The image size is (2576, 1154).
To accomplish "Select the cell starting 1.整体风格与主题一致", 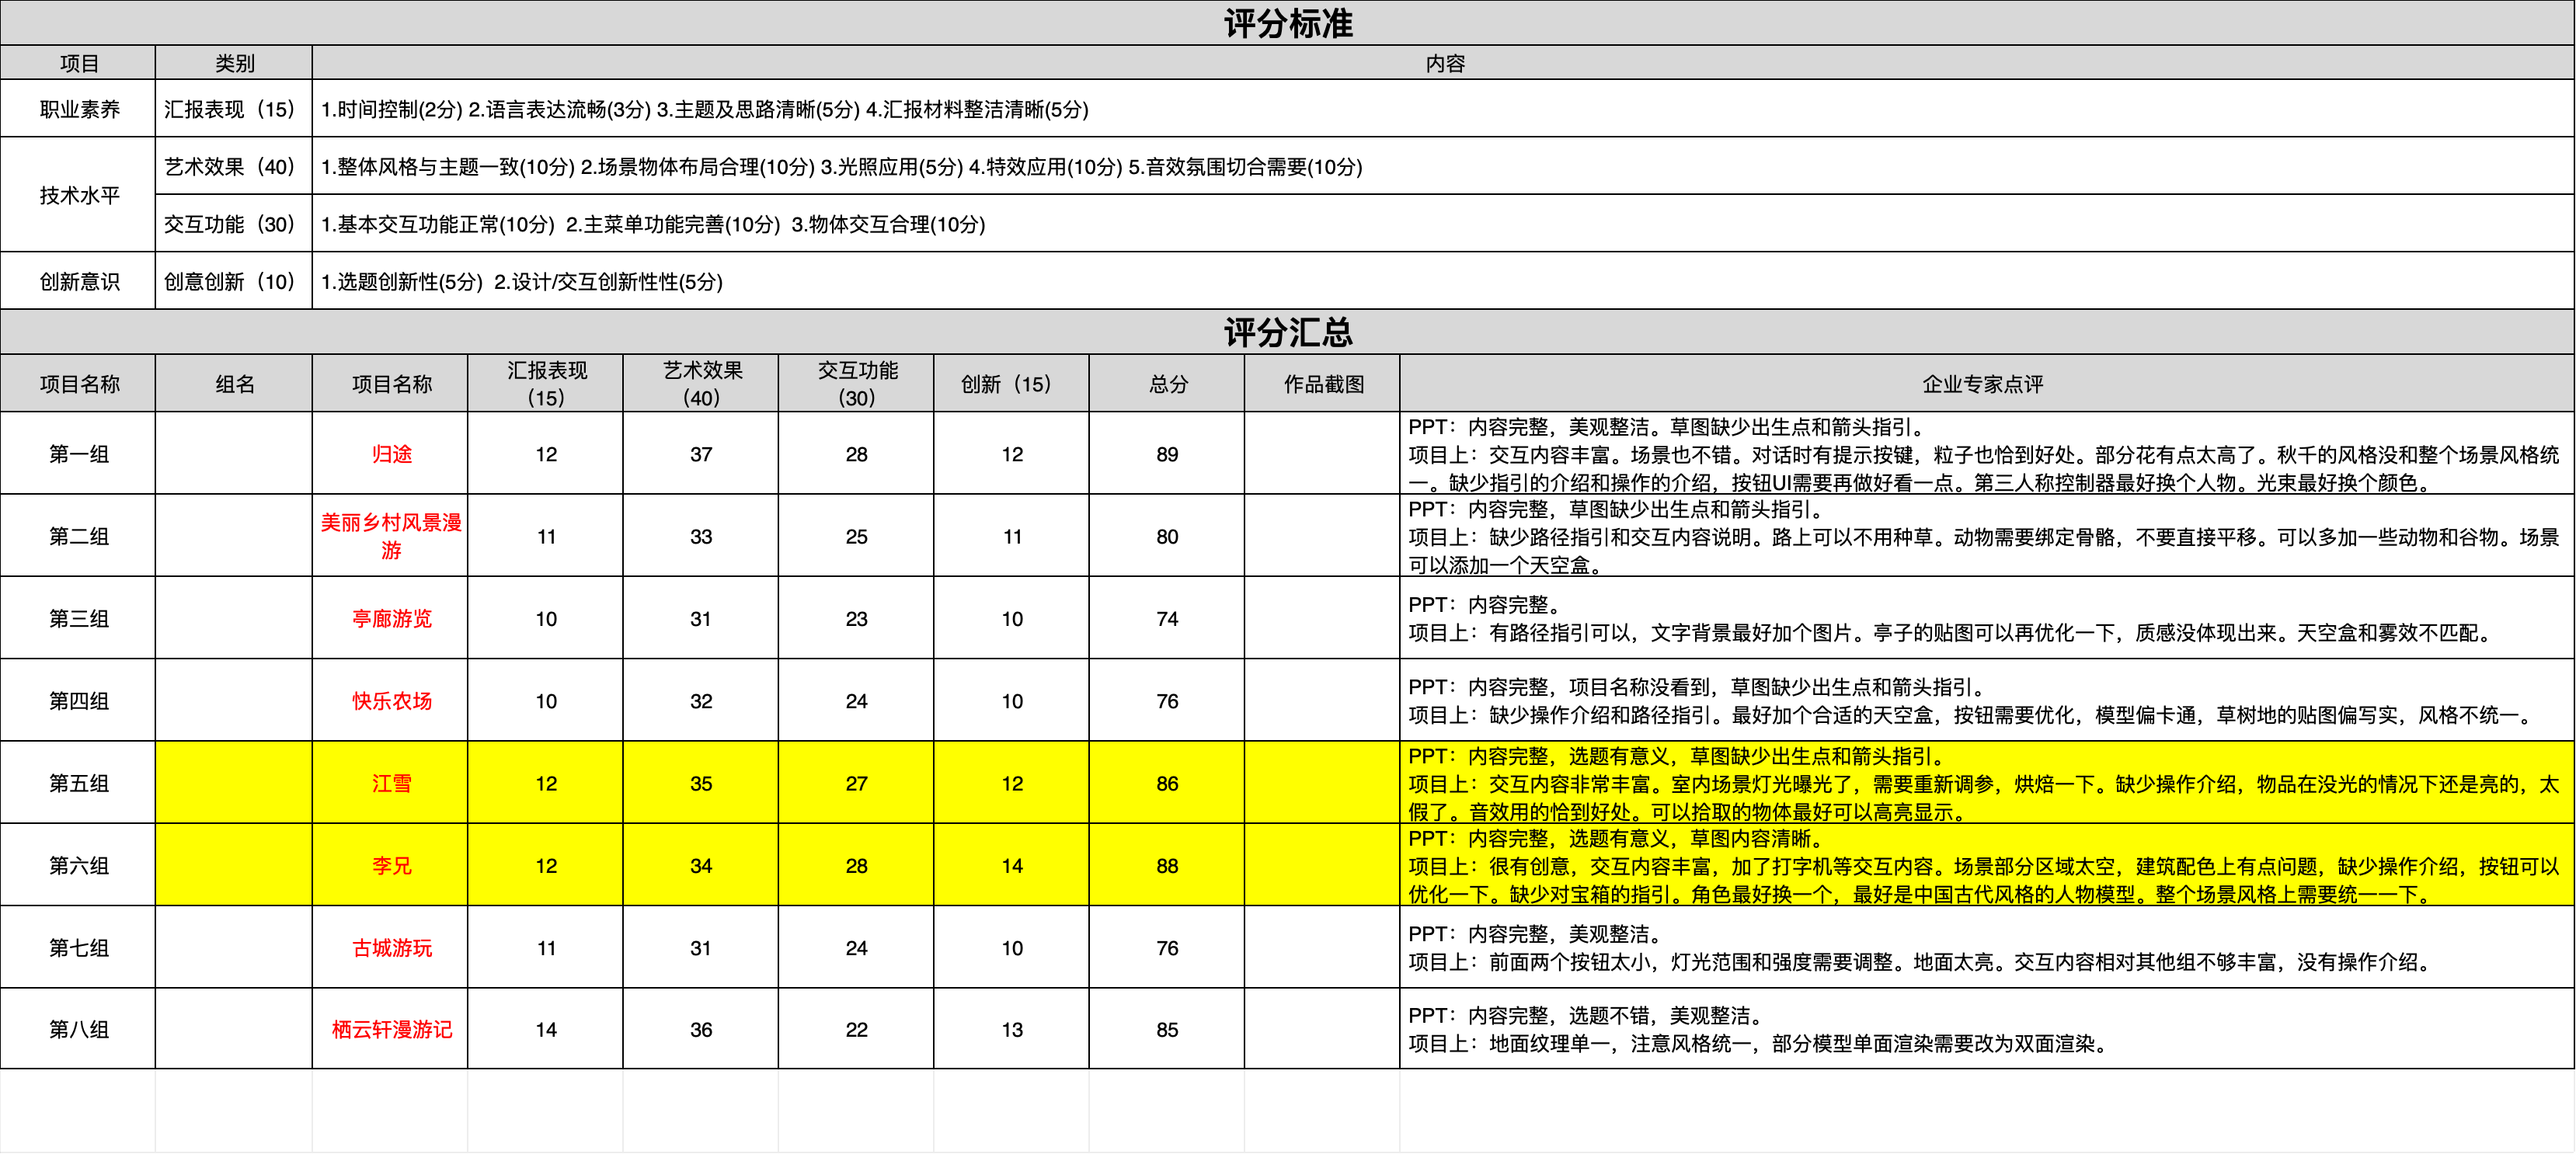I will (1444, 166).
